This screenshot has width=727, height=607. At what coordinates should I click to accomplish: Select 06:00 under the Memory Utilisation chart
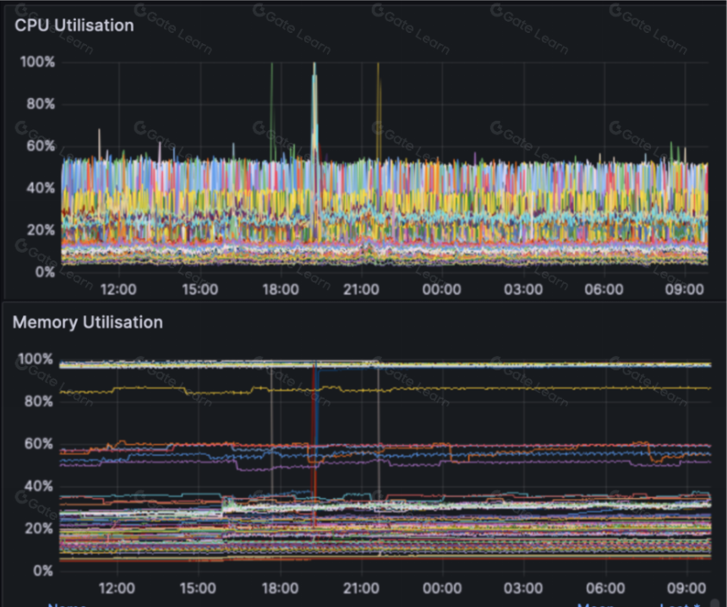(605, 588)
